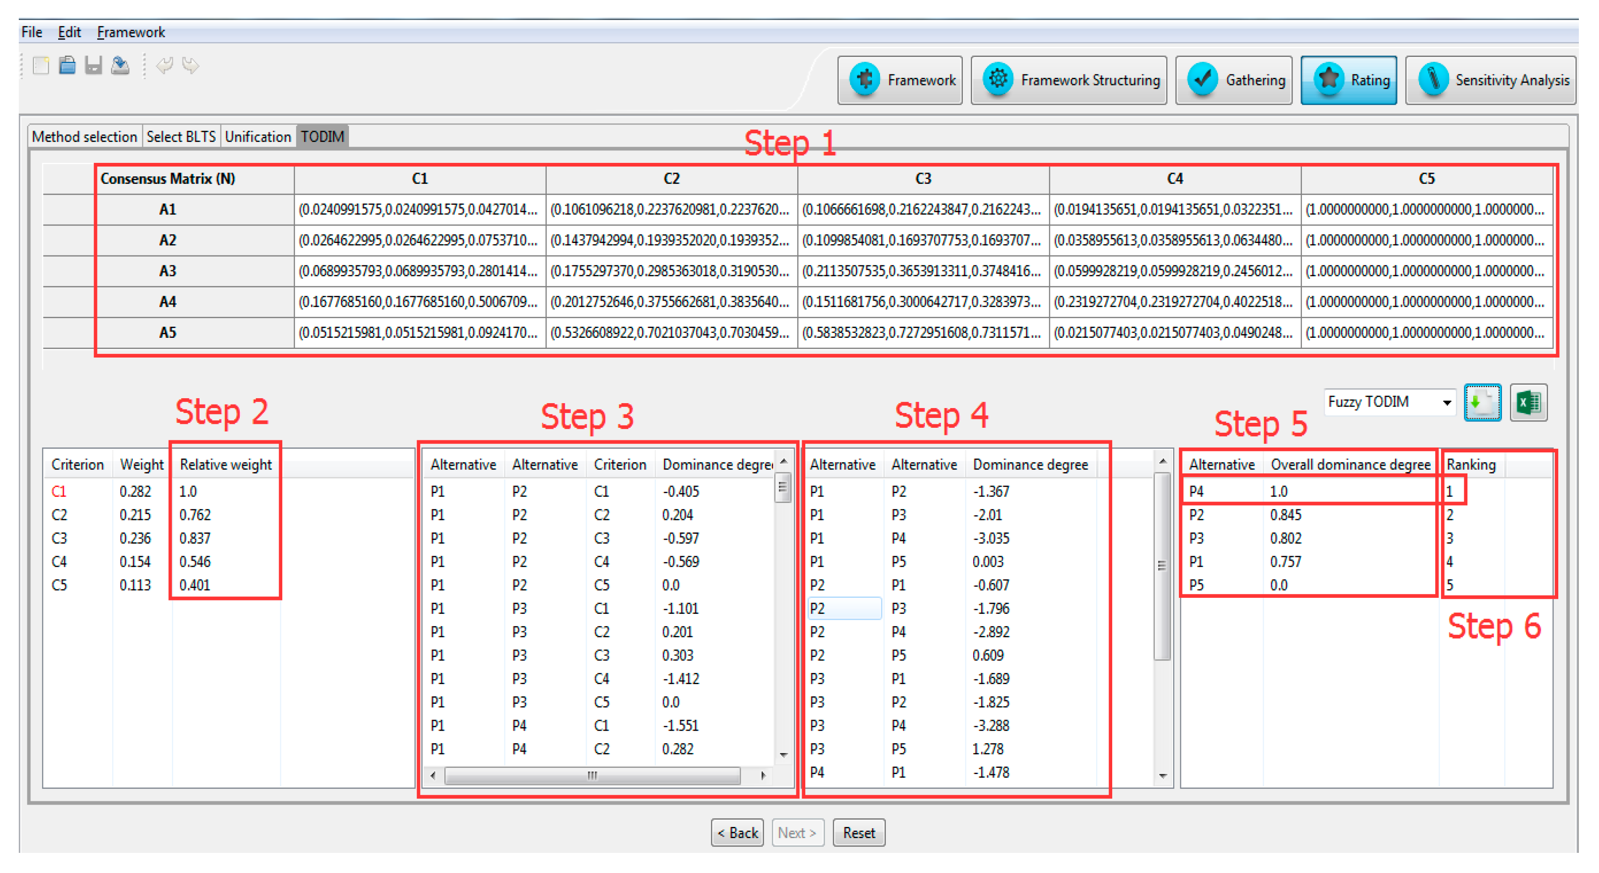This screenshot has height=873, width=1599.
Task: Open the Framework menu
Action: (130, 32)
